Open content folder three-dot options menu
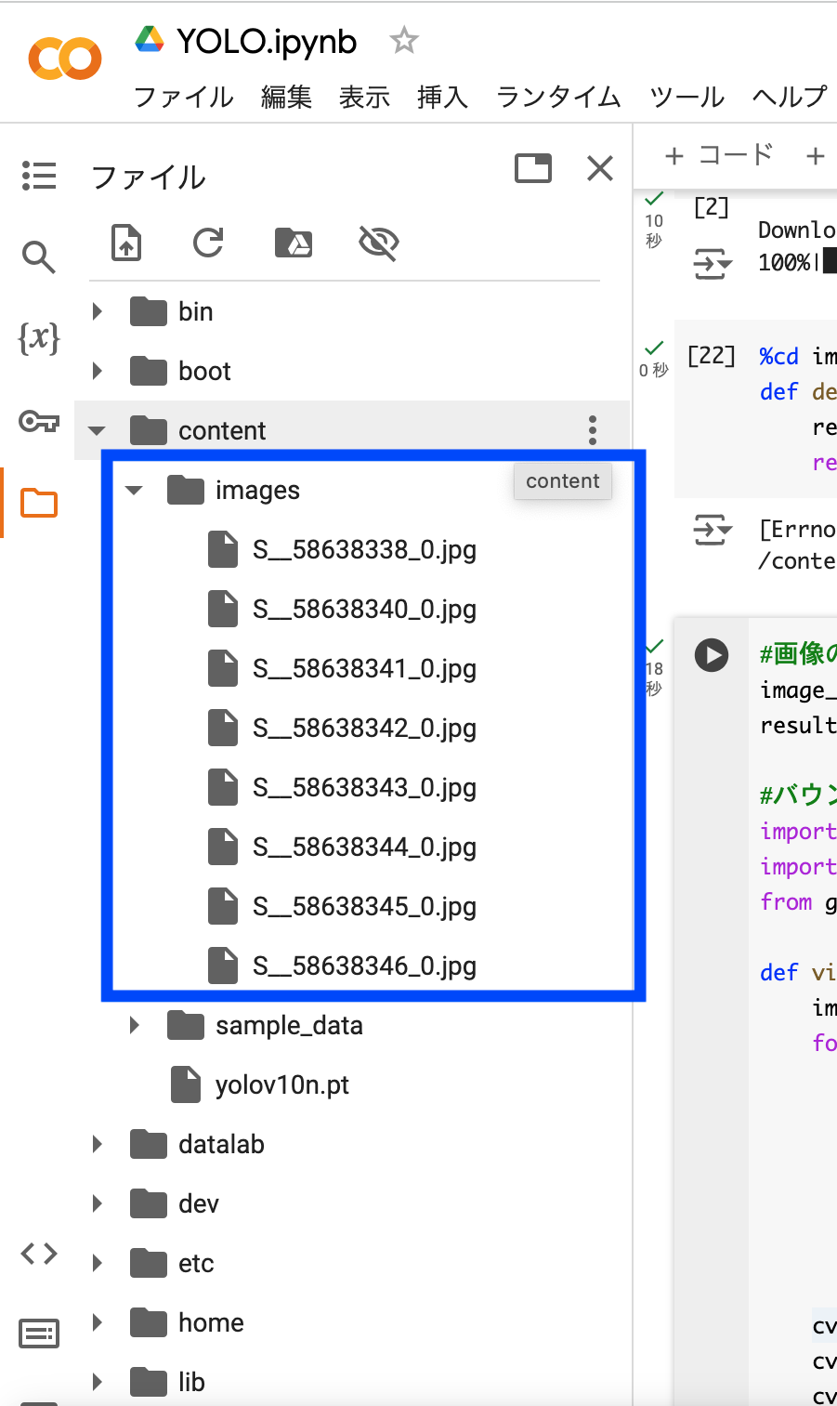This screenshot has width=837, height=1406. pos(593,430)
